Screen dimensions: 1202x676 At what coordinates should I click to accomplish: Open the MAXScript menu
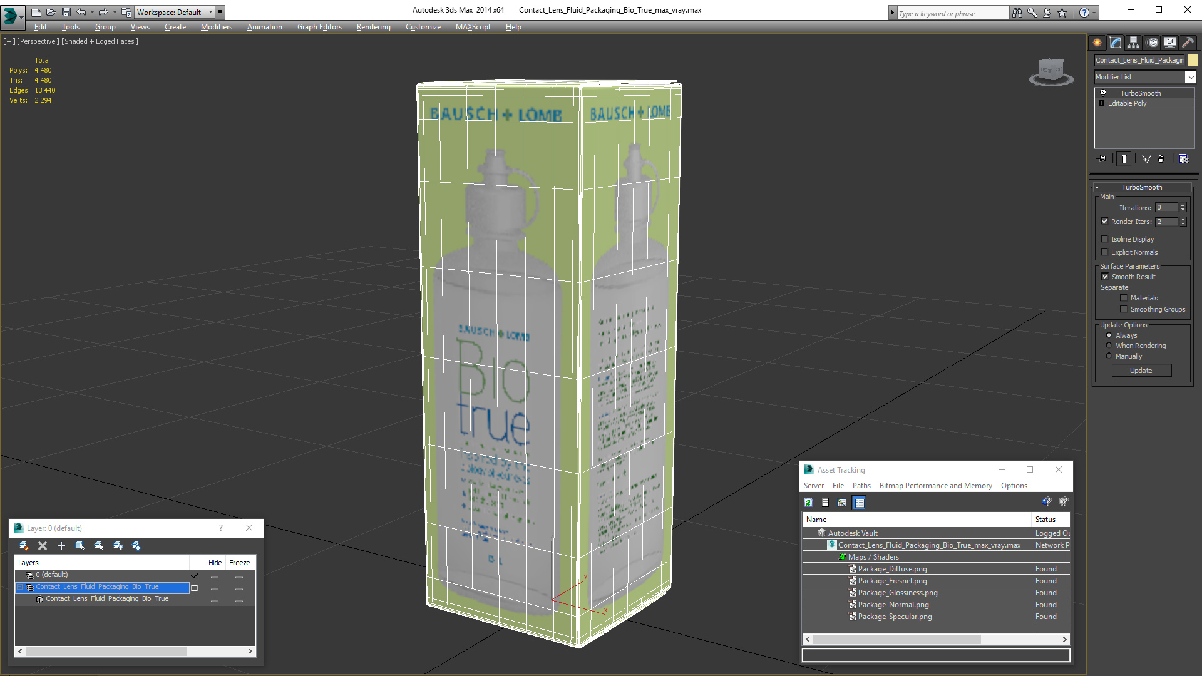click(473, 27)
